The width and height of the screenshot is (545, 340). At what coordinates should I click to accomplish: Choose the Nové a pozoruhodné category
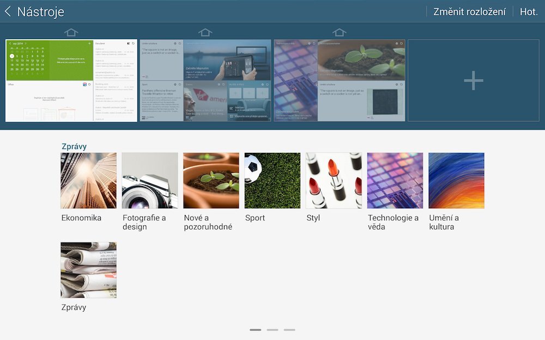(x=210, y=180)
